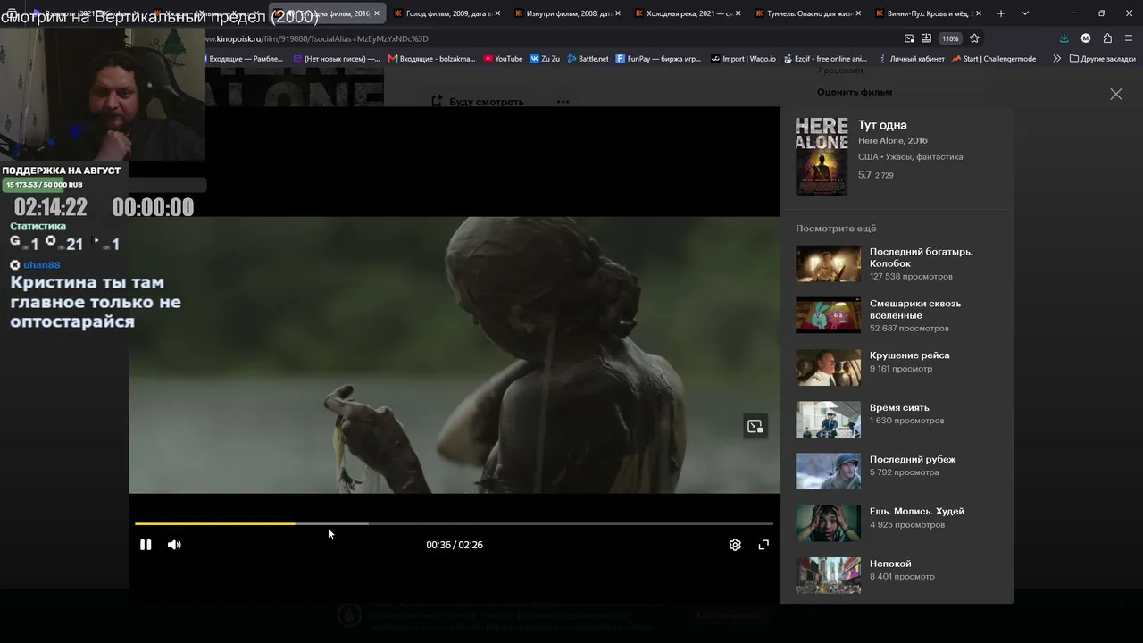
Task: Click the save-page icon in address bar
Action: [x=926, y=38]
